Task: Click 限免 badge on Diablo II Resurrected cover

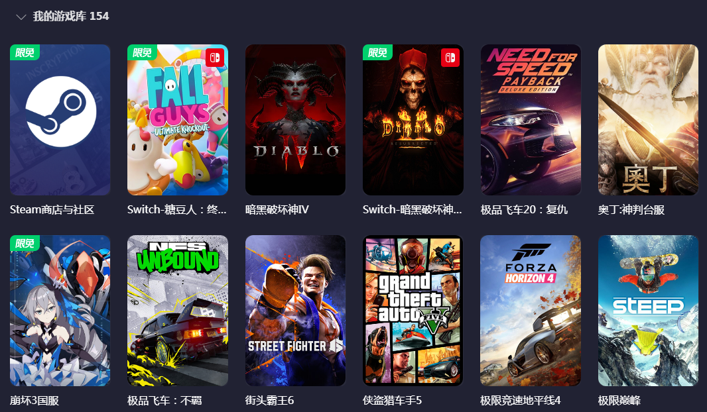Action: click(x=377, y=52)
